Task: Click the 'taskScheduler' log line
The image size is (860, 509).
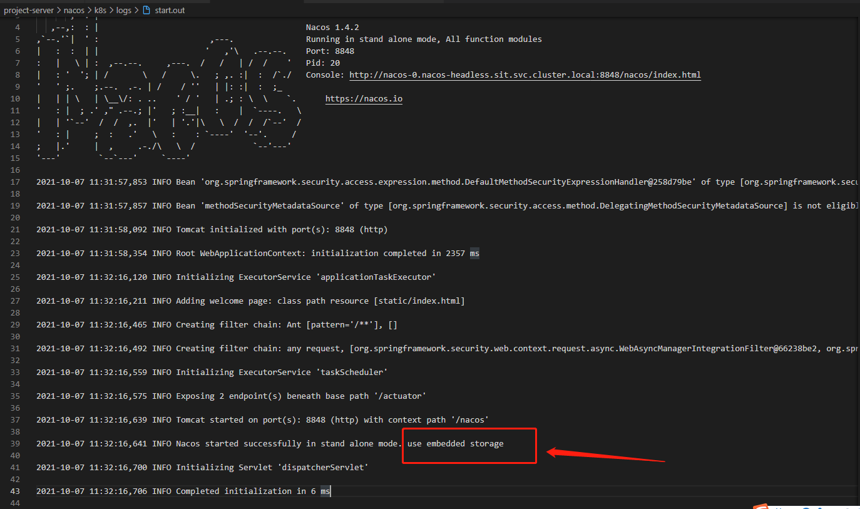Action: 212,373
